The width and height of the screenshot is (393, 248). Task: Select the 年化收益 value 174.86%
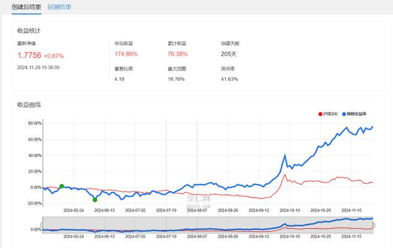click(x=126, y=54)
